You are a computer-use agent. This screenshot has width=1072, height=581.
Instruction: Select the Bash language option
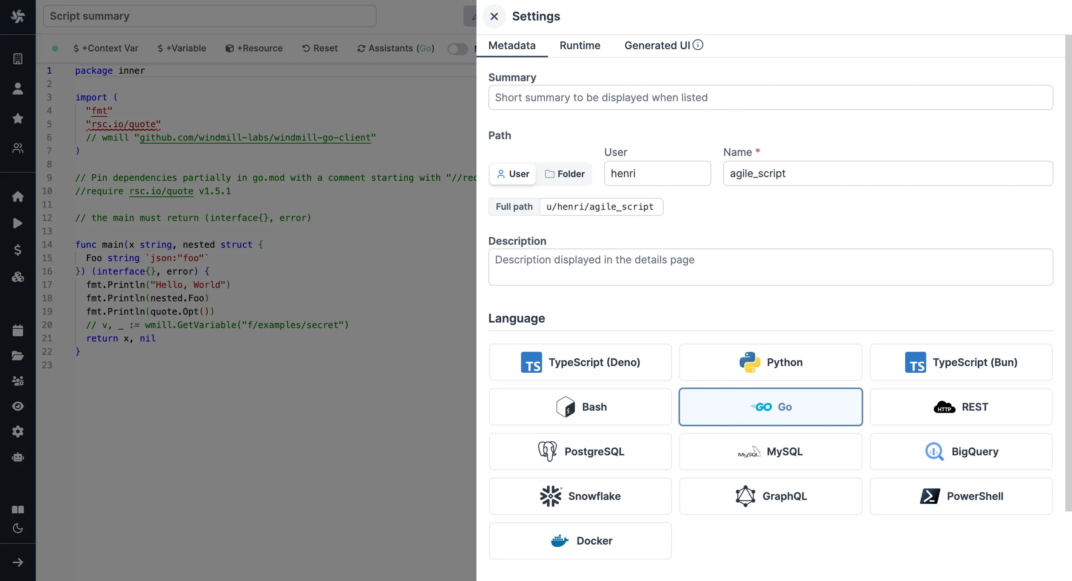coord(580,407)
